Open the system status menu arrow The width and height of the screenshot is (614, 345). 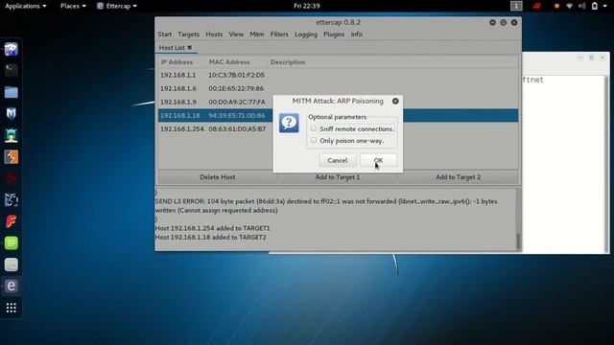click(x=605, y=6)
